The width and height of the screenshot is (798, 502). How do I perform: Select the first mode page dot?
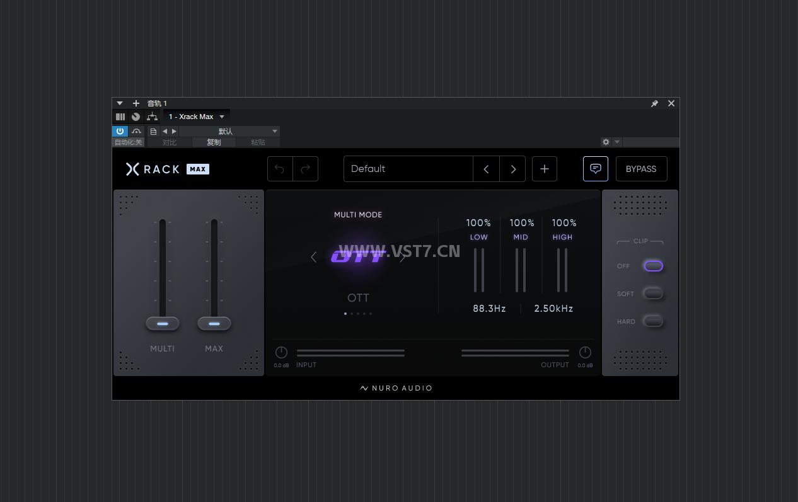coord(345,313)
